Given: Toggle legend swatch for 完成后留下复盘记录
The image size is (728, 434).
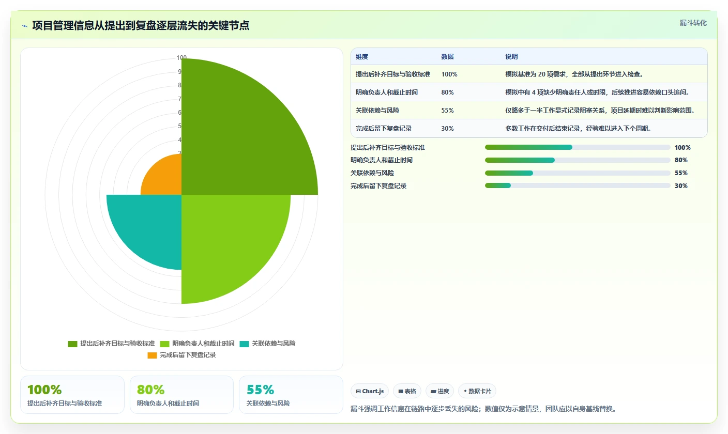Looking at the screenshot, I should (152, 355).
